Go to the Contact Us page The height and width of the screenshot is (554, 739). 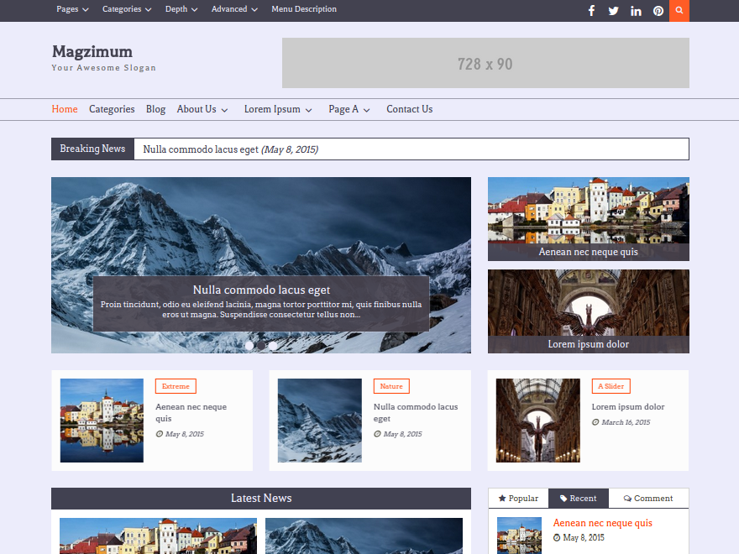pyautogui.click(x=409, y=109)
